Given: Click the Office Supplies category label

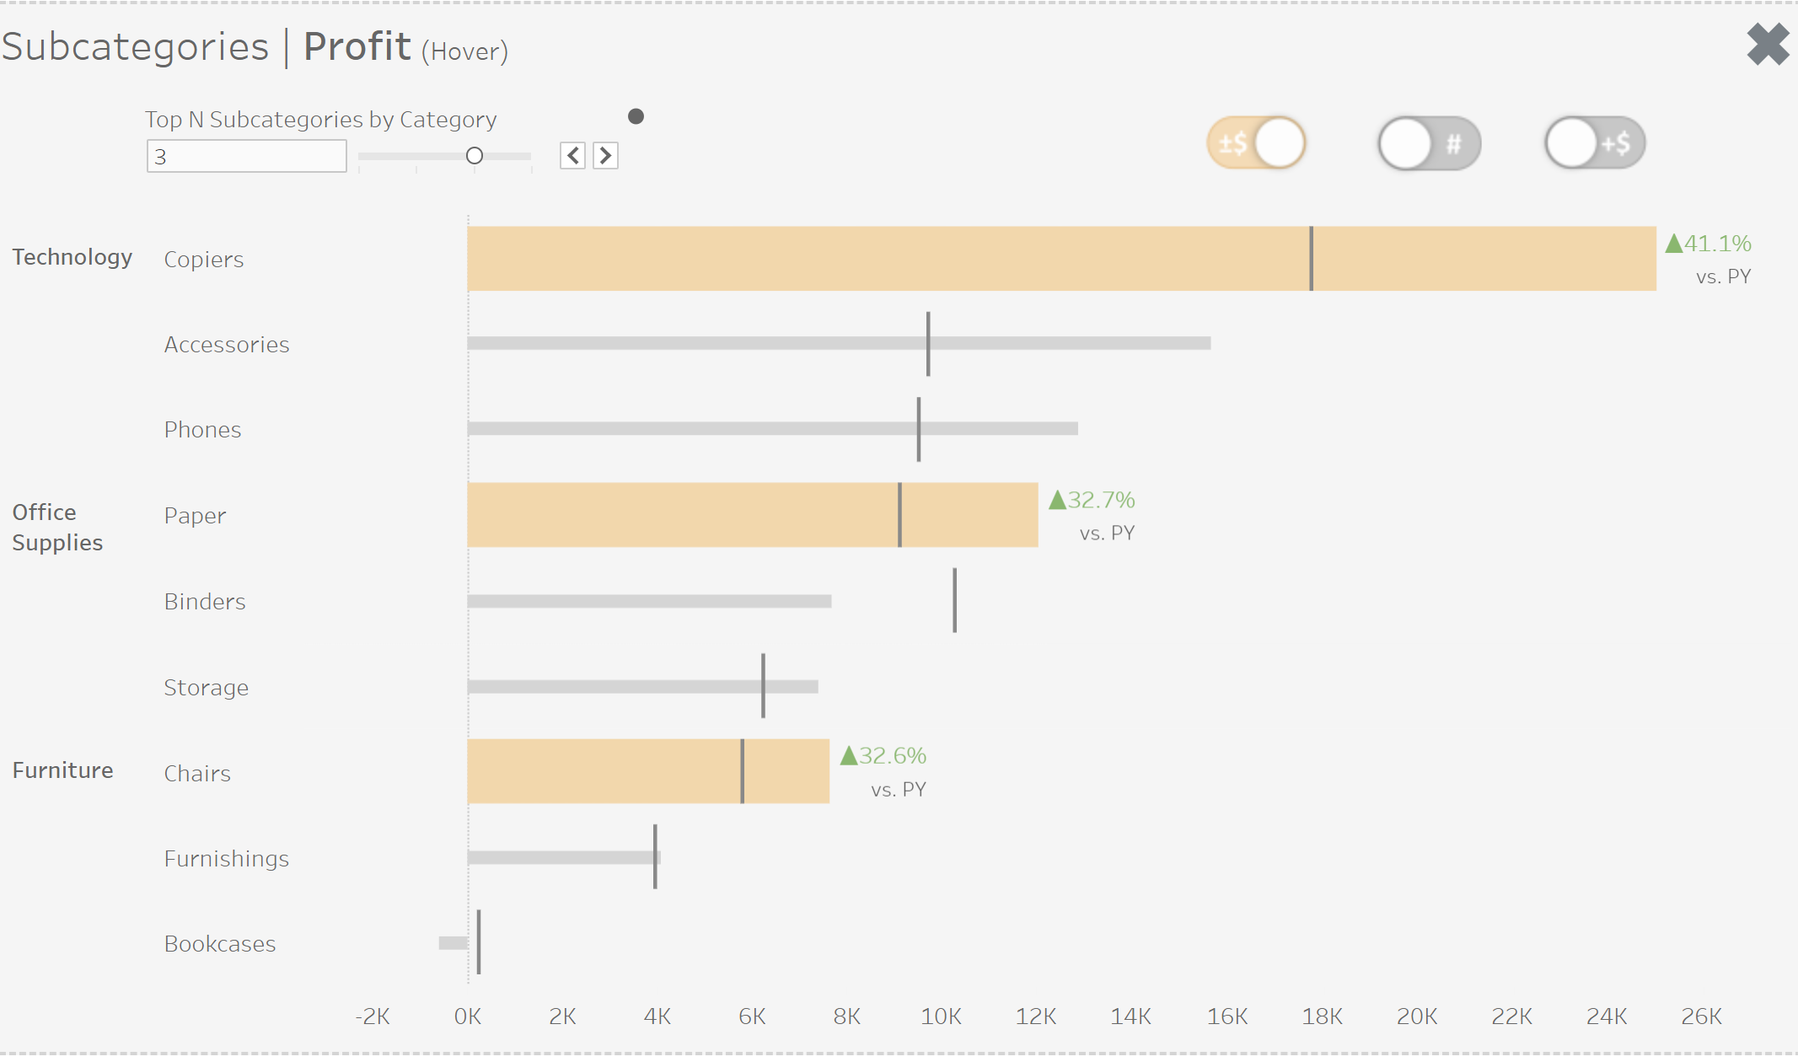Looking at the screenshot, I should (x=57, y=528).
